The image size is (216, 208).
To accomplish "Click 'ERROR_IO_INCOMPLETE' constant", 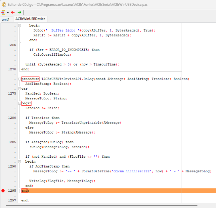I will pos(68,50).
